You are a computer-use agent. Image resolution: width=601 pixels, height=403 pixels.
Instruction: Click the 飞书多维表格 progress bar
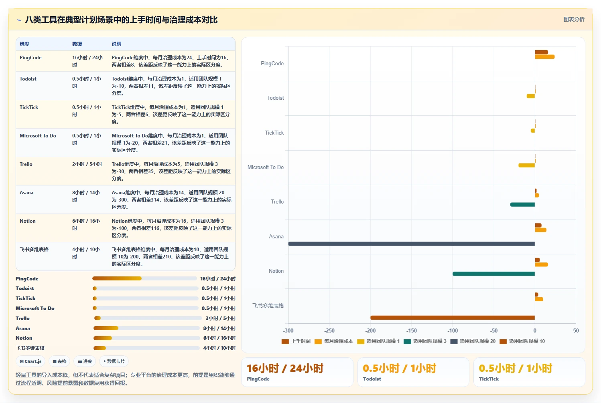coord(146,348)
